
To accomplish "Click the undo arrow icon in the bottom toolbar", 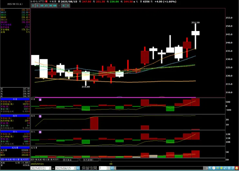I will tap(225, 168).
